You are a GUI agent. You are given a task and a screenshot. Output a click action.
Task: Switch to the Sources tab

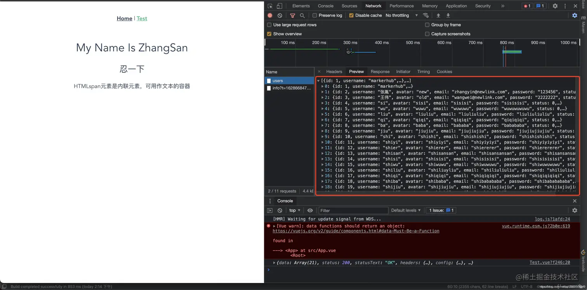(349, 6)
